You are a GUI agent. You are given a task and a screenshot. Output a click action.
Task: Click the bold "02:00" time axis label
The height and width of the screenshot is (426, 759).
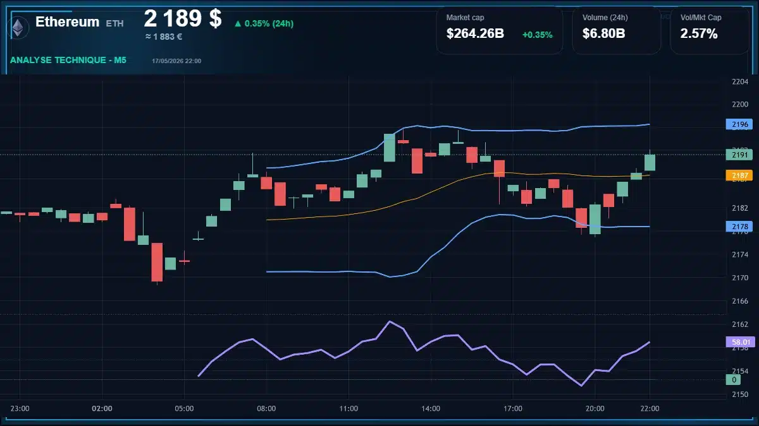(x=102, y=408)
